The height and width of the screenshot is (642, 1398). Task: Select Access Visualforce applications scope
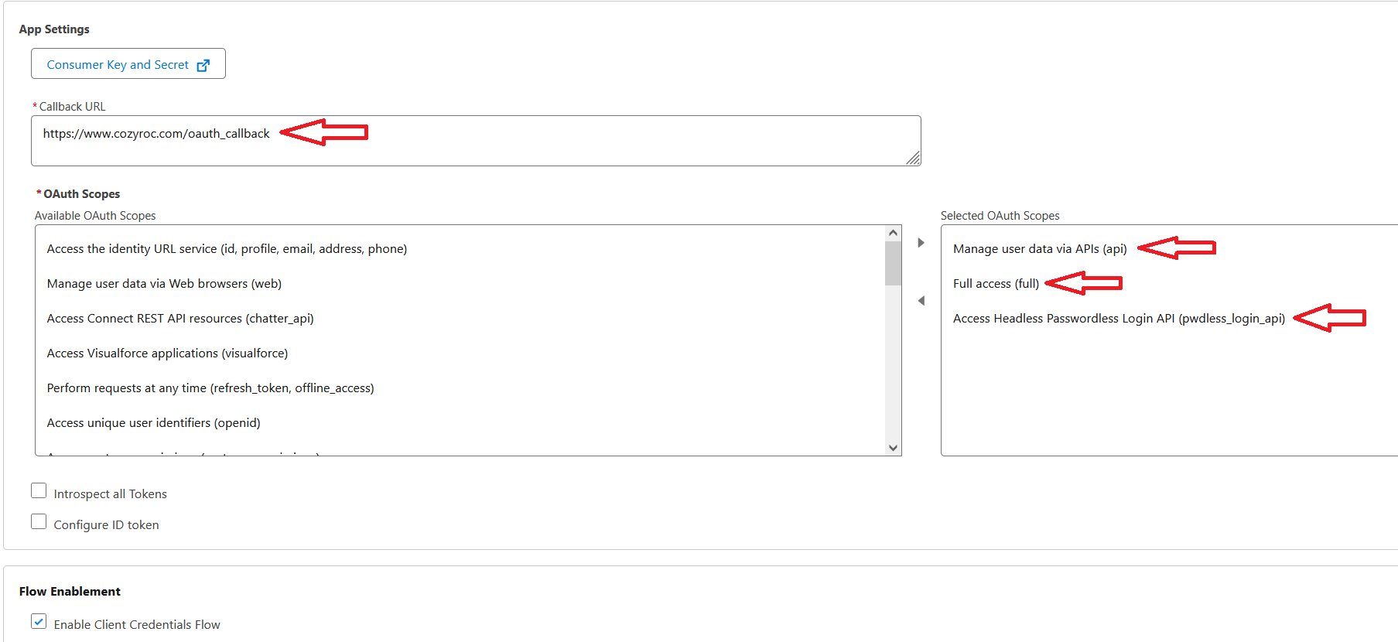[167, 353]
